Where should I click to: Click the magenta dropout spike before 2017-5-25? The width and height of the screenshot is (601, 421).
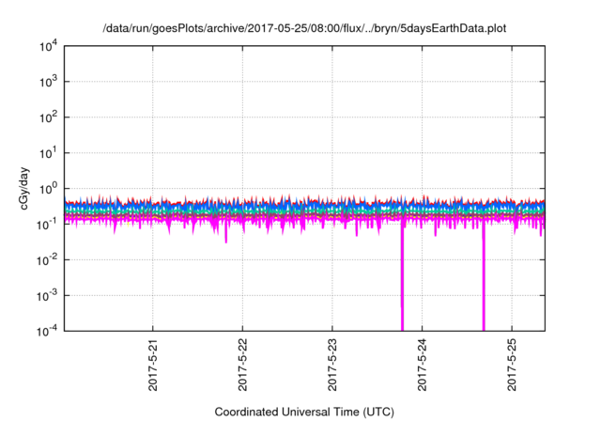(484, 278)
